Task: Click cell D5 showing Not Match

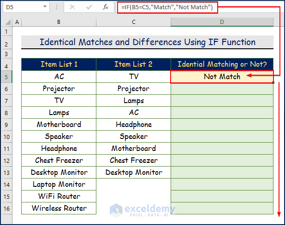Action: (222, 77)
